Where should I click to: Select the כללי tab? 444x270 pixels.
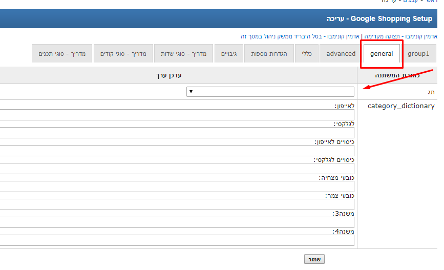tap(307, 54)
